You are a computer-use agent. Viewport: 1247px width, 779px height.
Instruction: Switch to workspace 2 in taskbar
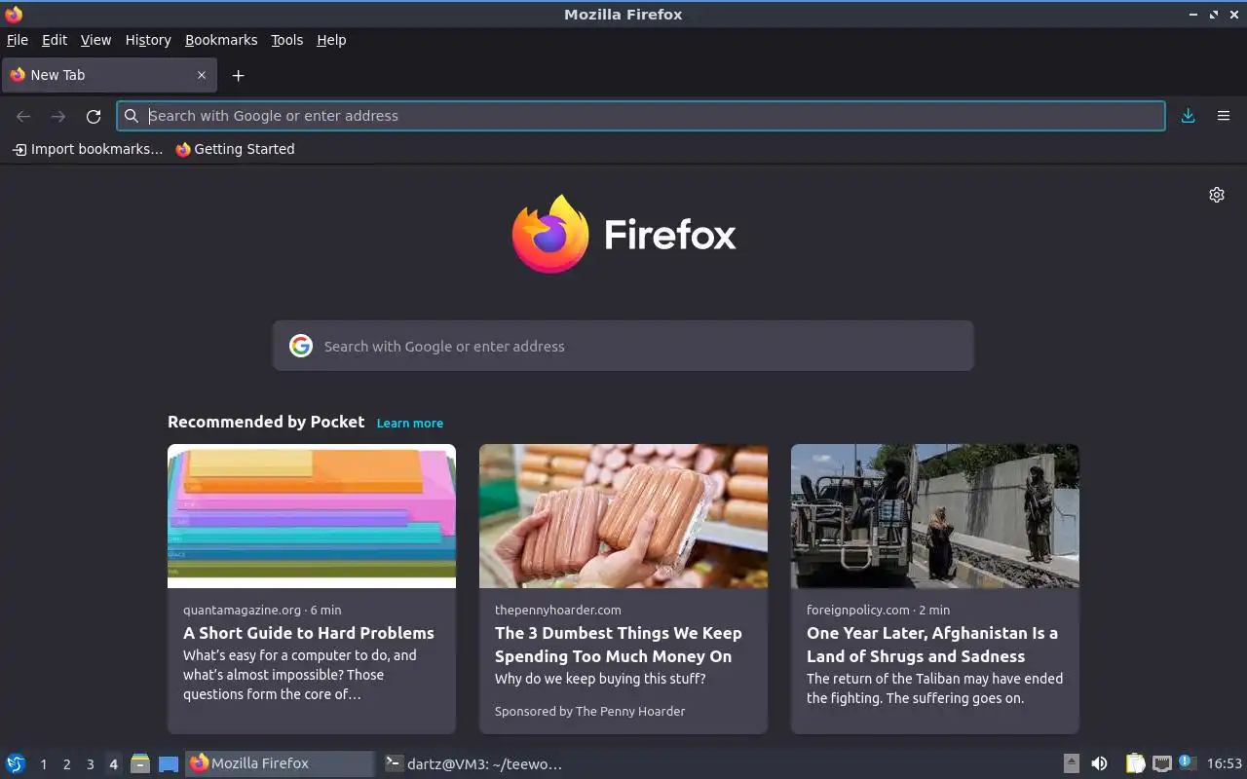tap(66, 764)
